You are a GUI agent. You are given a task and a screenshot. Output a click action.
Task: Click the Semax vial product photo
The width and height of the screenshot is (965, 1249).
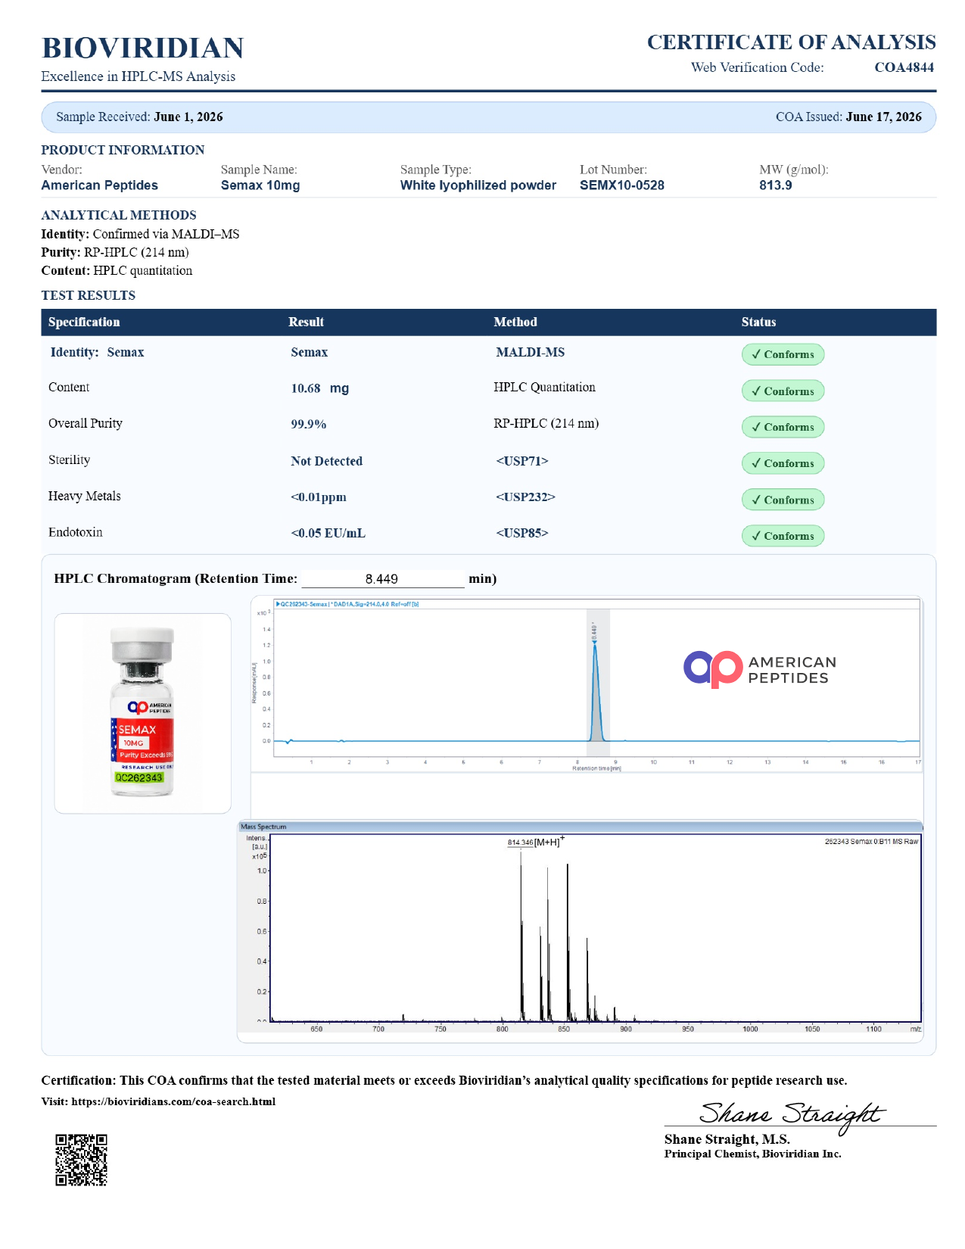coord(142,712)
